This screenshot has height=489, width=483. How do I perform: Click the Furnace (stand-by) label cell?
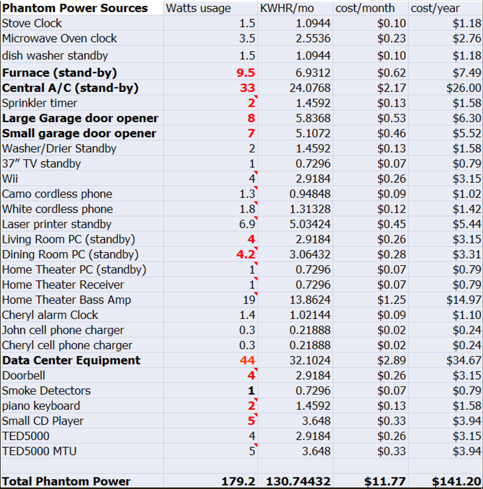pos(60,73)
